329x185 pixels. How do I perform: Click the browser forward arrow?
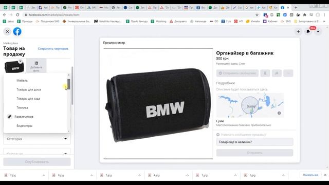click(11, 15)
